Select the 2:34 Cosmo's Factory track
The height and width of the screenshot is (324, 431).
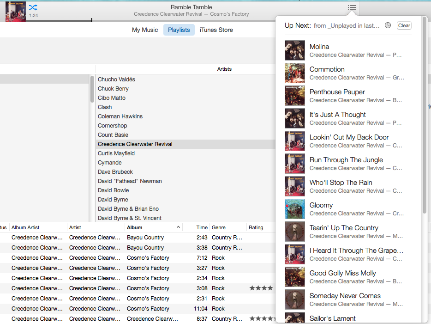(x=138, y=278)
